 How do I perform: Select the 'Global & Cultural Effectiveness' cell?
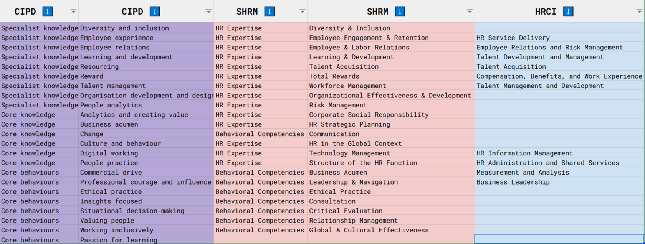(x=391, y=230)
